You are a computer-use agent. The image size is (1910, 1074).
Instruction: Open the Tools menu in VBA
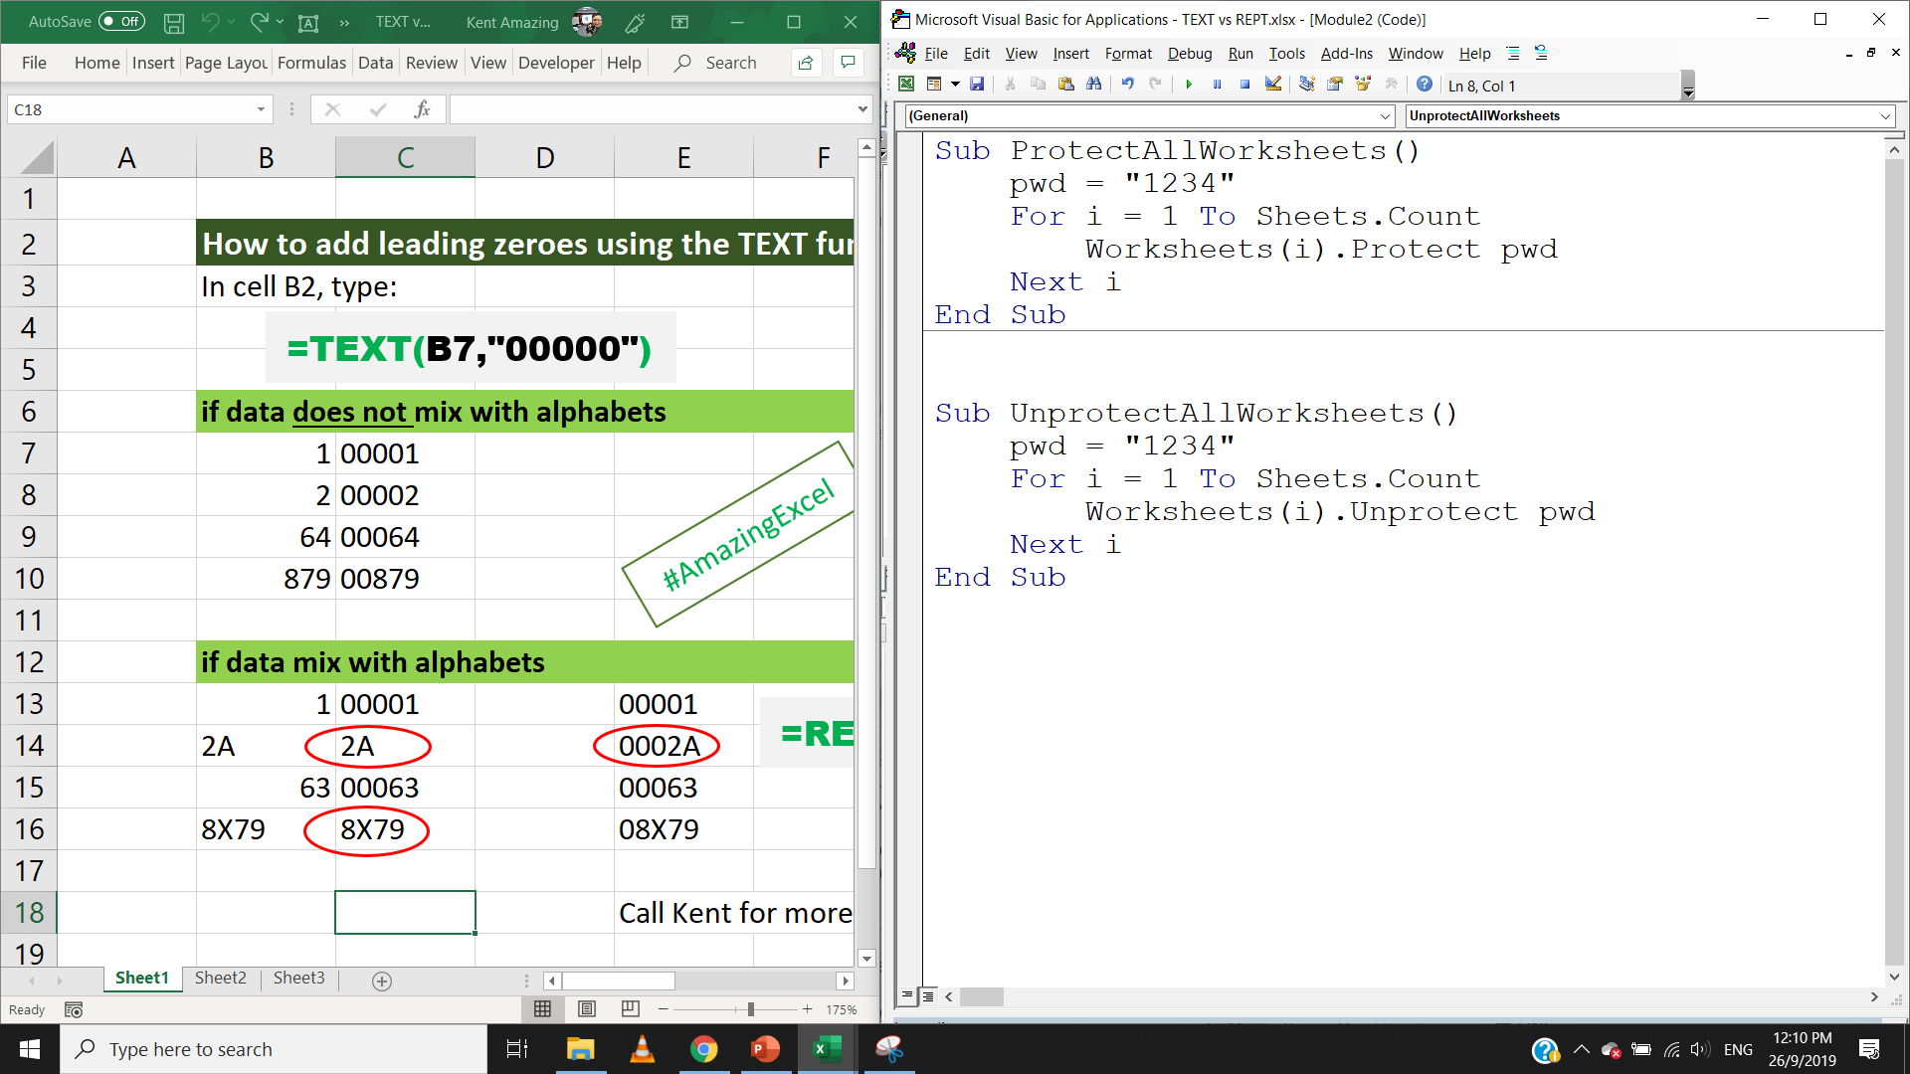(x=1286, y=54)
